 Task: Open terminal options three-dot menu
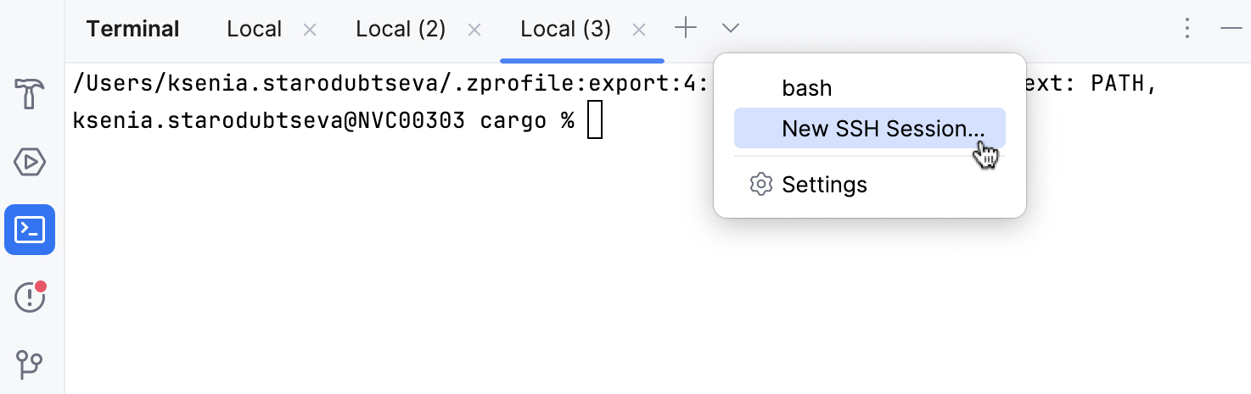click(x=1187, y=29)
